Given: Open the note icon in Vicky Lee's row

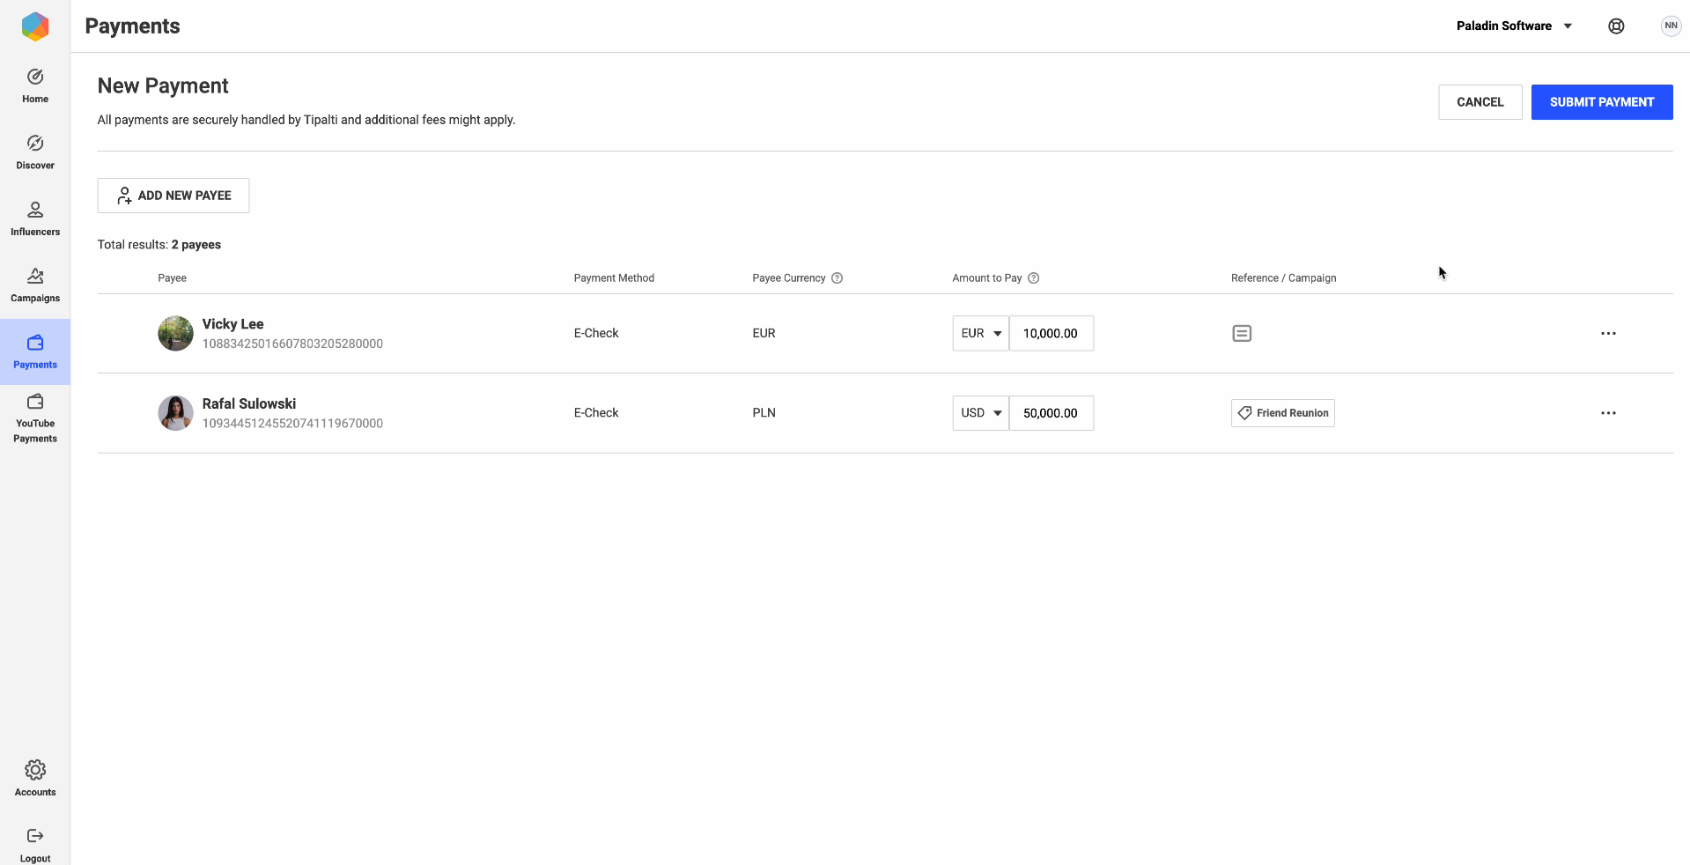Looking at the screenshot, I should pos(1241,333).
